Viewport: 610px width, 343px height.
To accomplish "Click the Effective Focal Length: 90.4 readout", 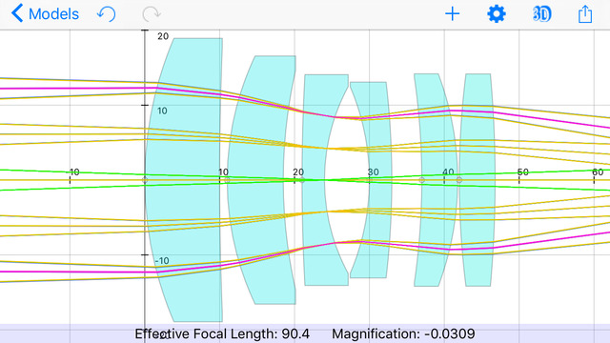I will pyautogui.click(x=222, y=333).
